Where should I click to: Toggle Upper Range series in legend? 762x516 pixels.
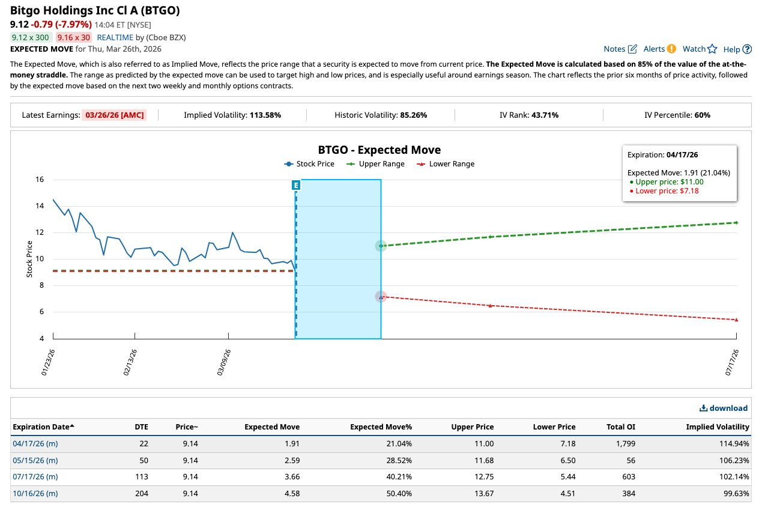click(x=375, y=164)
